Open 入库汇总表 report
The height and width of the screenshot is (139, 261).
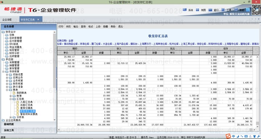26,102
